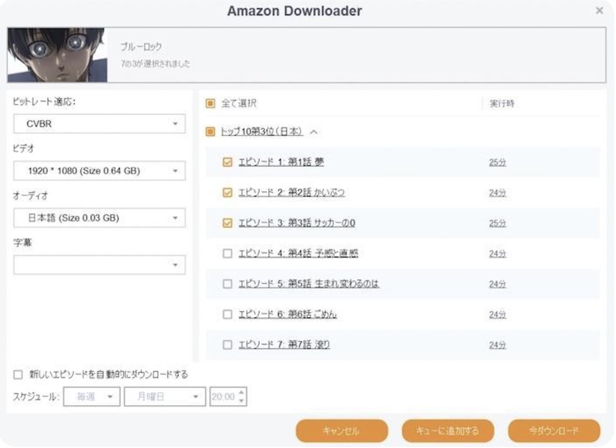
Task: Enable 新しいエピソードを自動的にダウンロードする checkbox
Action: pyautogui.click(x=18, y=375)
